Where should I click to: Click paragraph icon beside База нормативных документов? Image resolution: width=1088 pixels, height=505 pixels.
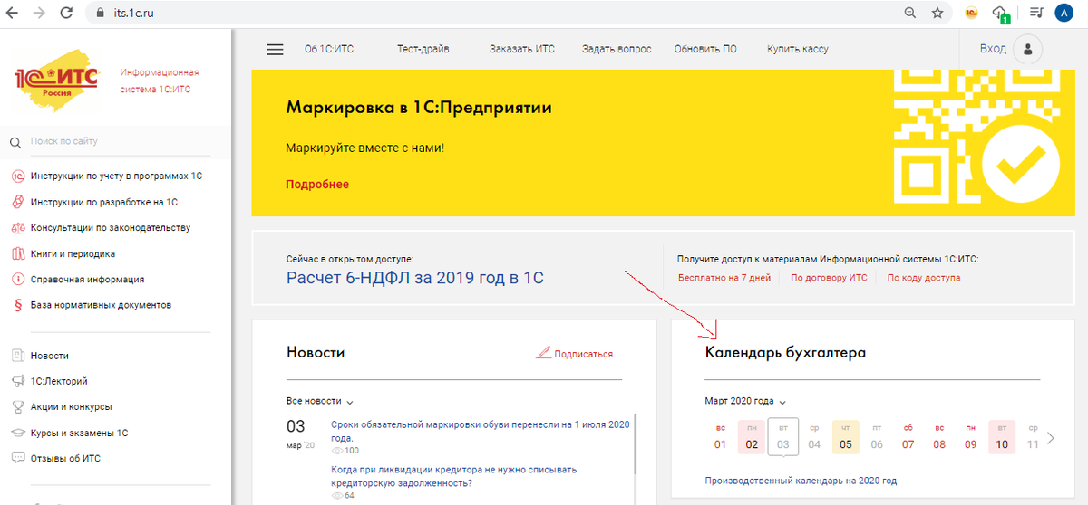click(x=17, y=305)
